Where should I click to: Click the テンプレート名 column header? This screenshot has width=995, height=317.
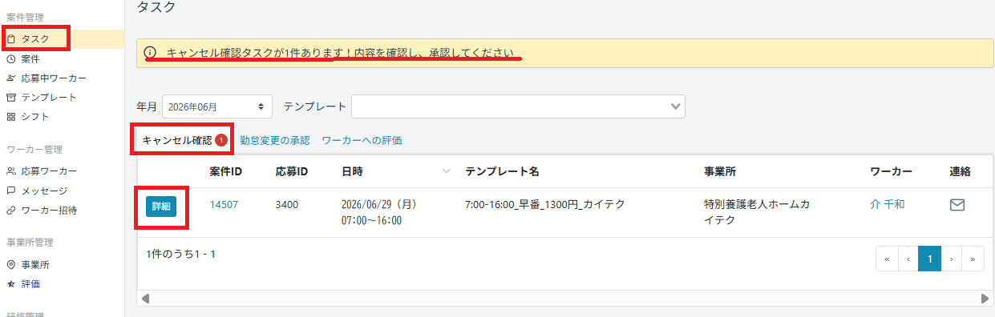[x=502, y=171]
